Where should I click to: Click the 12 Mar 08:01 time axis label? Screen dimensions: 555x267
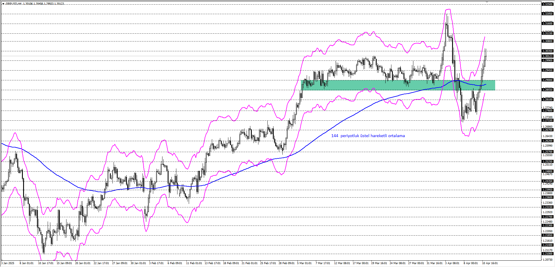[342, 263]
